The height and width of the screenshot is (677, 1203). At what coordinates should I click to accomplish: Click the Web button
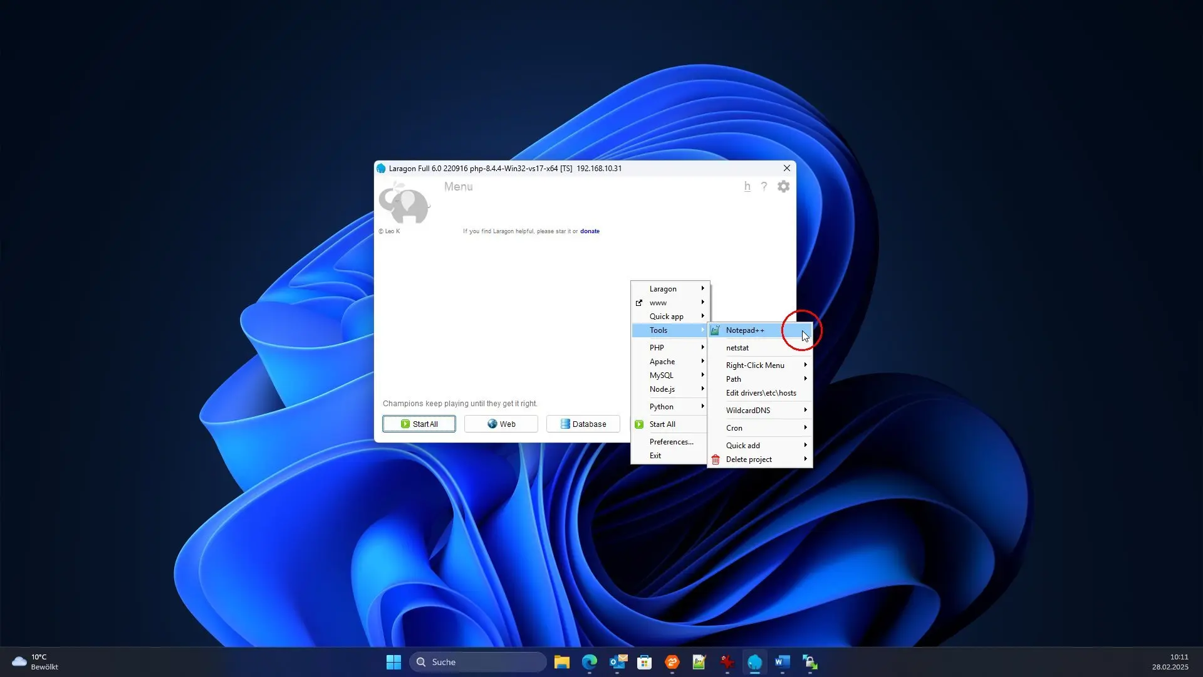click(501, 424)
